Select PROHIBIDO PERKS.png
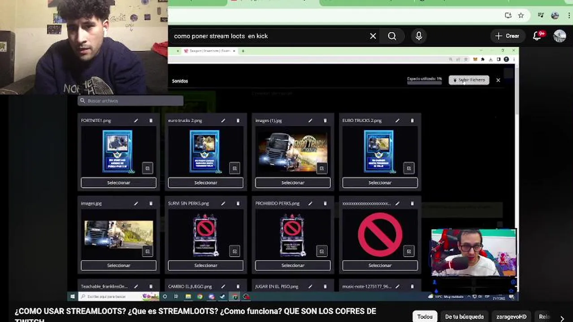Screen dimensions: 573x322 293,265
